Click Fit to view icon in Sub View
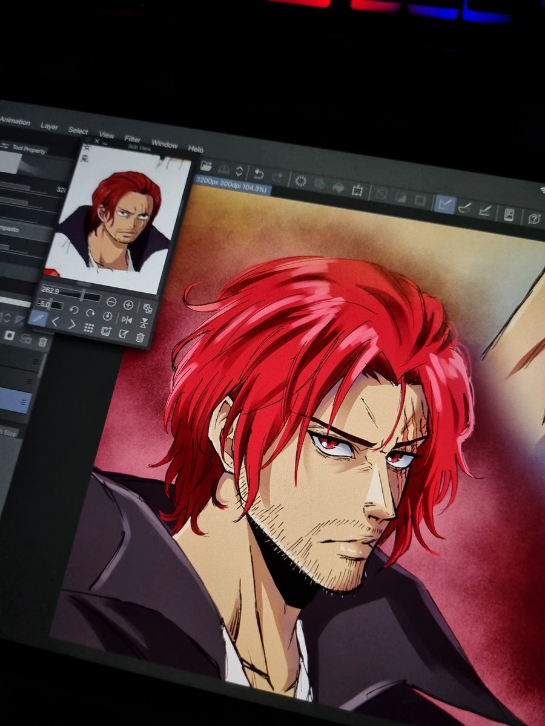The image size is (545, 726). [148, 307]
